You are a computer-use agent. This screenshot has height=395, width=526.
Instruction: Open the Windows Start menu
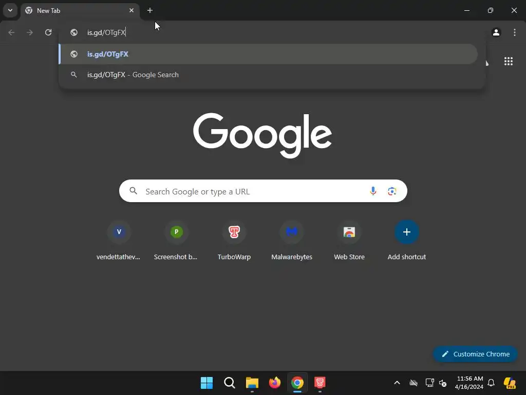[206, 383]
